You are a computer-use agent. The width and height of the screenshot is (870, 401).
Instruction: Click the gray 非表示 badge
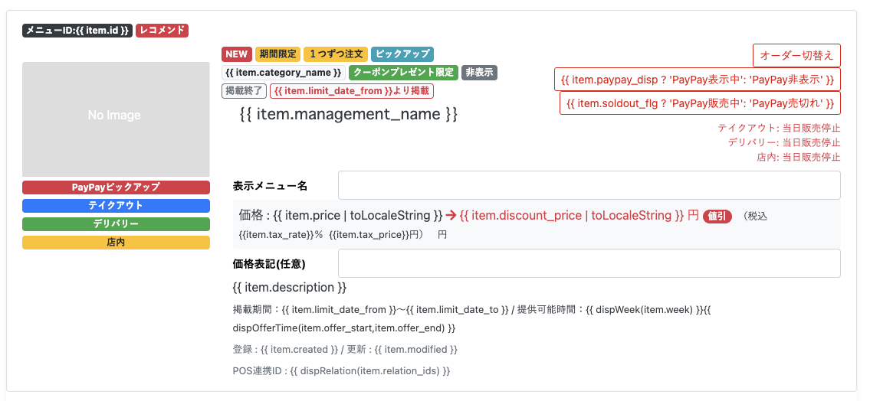pos(480,73)
